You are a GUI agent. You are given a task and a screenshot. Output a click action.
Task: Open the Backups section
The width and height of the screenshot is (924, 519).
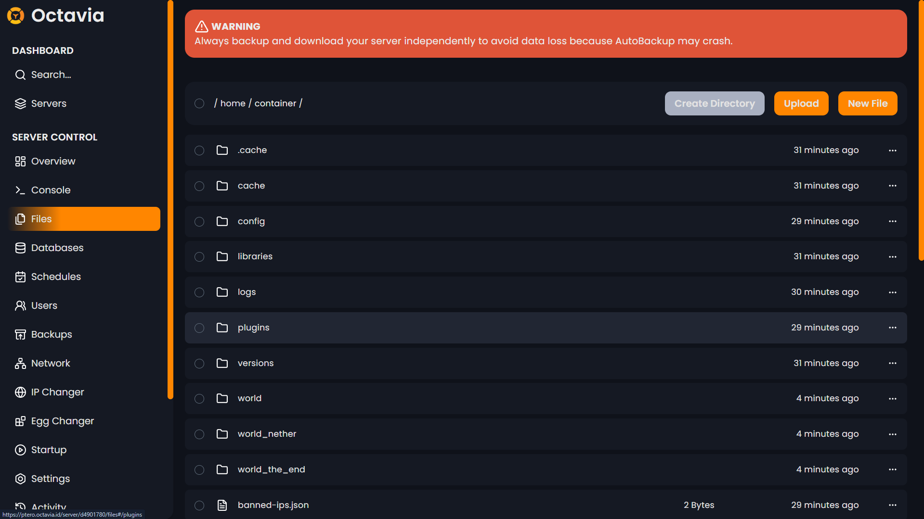tap(52, 334)
